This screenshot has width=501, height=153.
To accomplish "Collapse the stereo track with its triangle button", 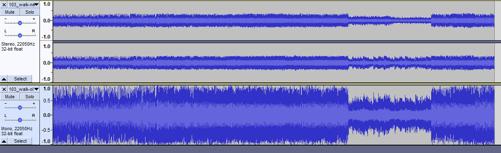I will tap(4, 79).
